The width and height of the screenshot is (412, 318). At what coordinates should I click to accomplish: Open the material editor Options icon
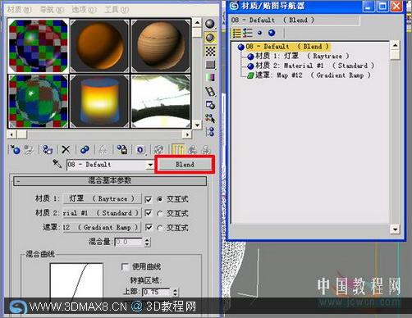pyautogui.click(x=210, y=105)
